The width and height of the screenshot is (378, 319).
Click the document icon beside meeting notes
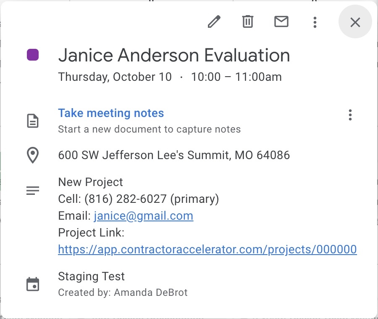click(x=33, y=121)
